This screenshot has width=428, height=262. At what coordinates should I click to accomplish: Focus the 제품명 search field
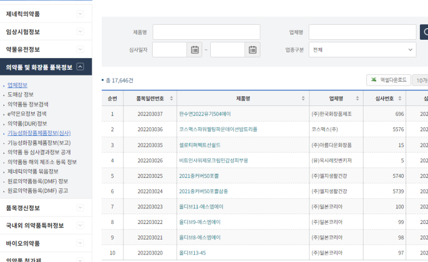point(206,32)
